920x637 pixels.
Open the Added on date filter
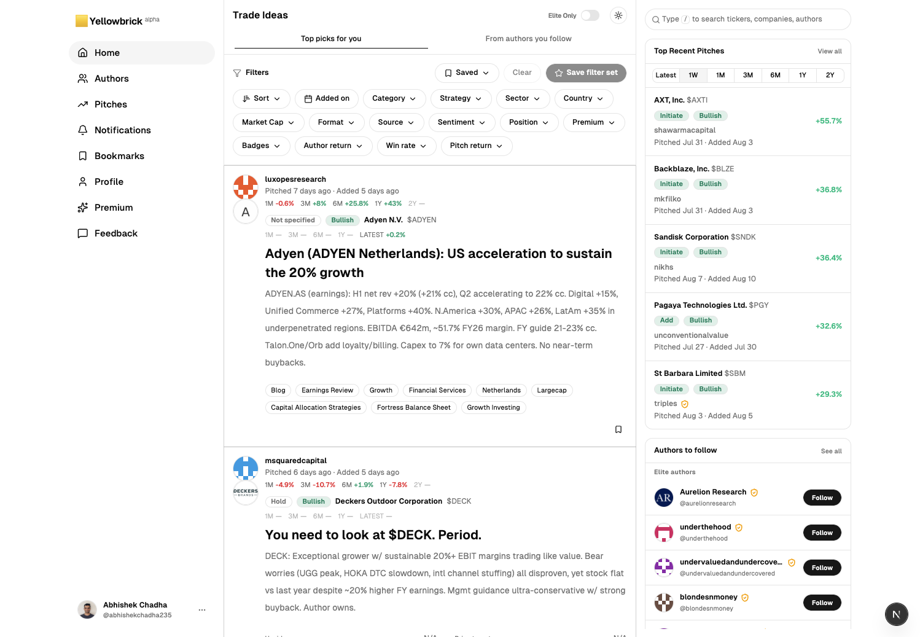pyautogui.click(x=327, y=98)
